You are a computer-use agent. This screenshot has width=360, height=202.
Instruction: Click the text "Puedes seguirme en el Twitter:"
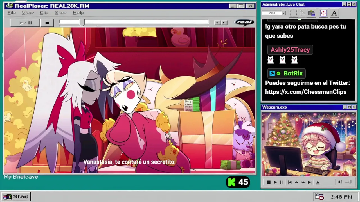(x=307, y=83)
